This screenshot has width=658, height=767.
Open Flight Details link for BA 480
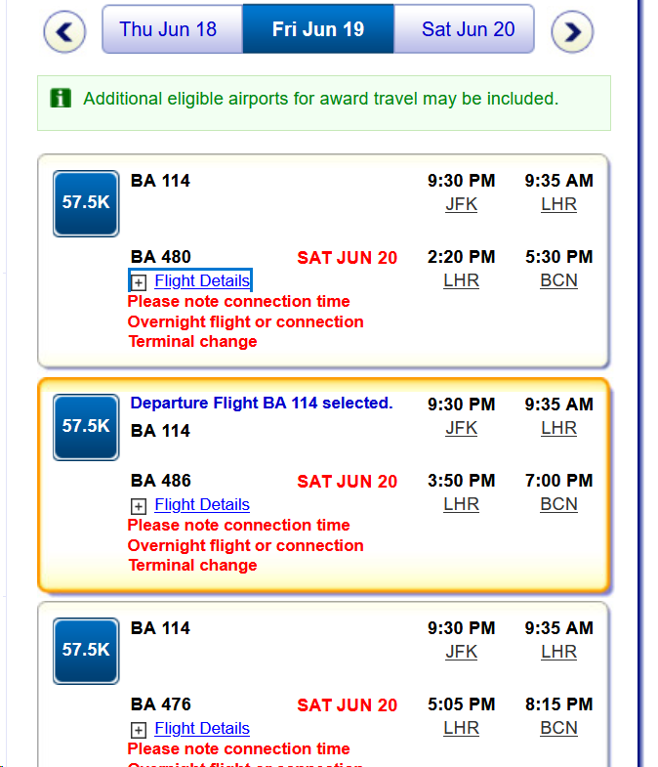[x=202, y=281]
